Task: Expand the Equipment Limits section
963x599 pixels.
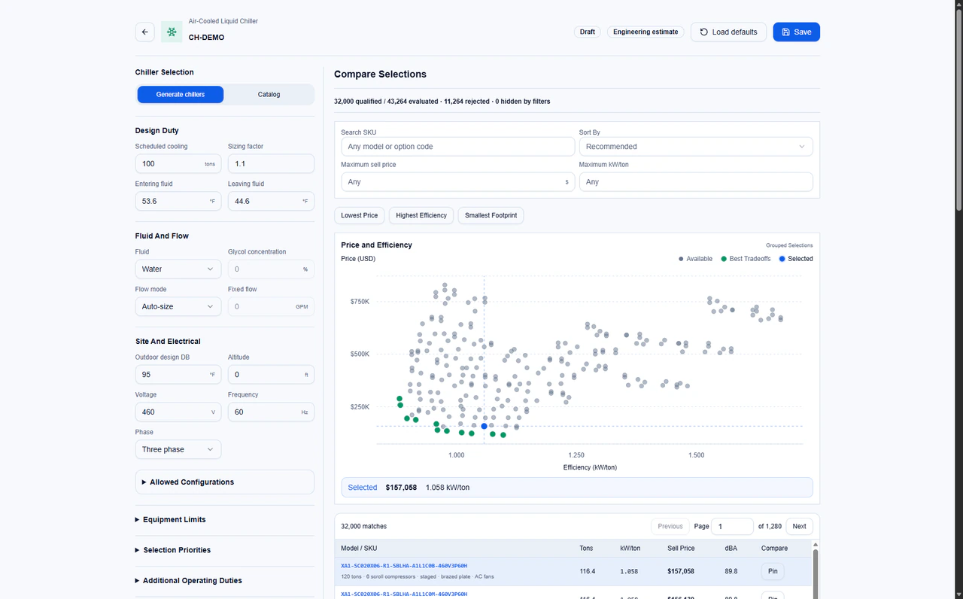Action: click(225, 520)
